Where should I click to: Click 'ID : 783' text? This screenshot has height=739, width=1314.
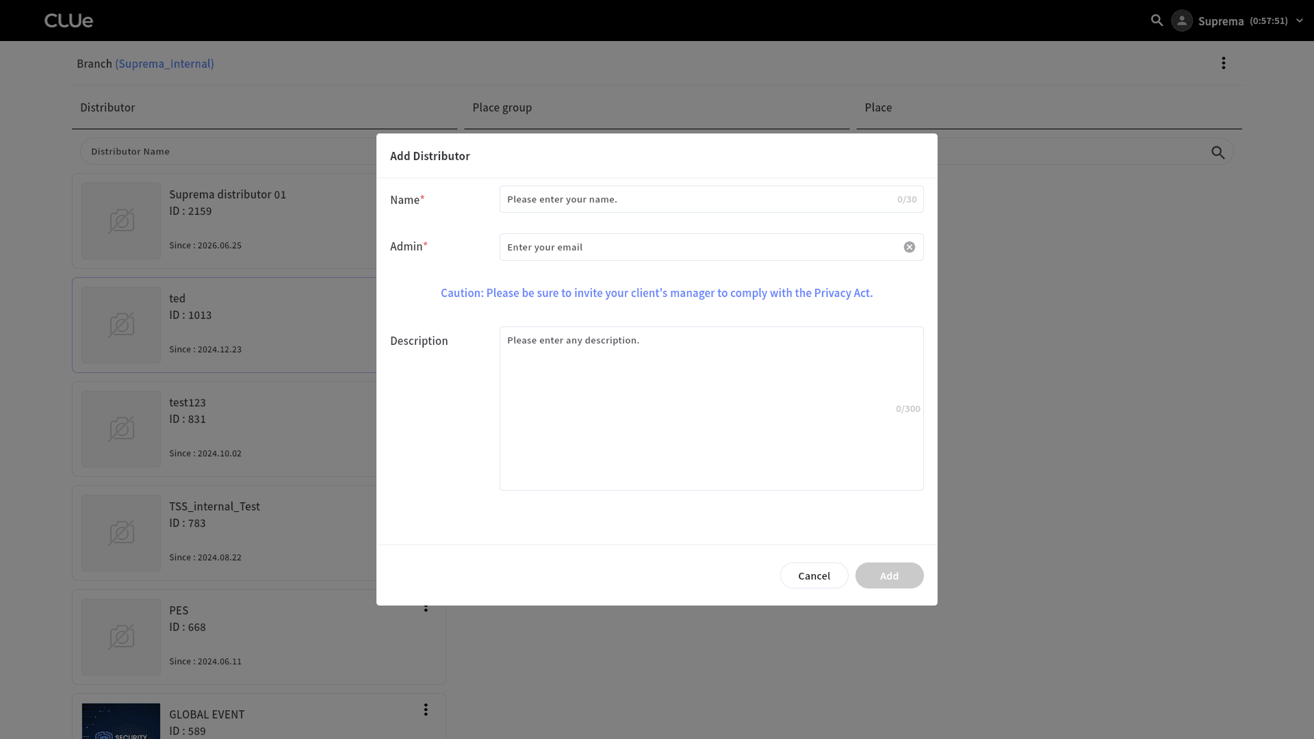[188, 523]
